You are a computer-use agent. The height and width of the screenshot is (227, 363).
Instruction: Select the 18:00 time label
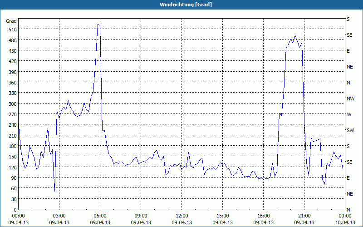264,216
